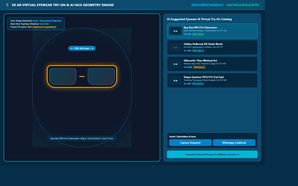Click the Oakley Holbrook RX glasses thumbnail
The width and height of the screenshot is (298, 186).
[175, 47]
